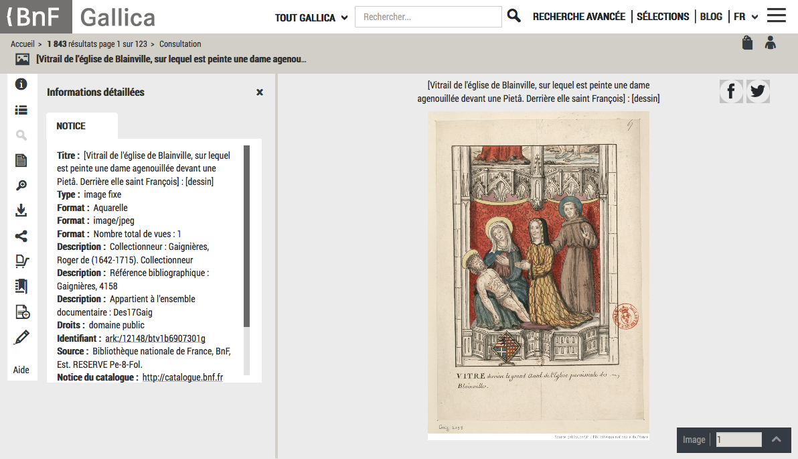The height and width of the screenshot is (459, 798).
Task: Click 'Gaignières, 4158' reference text
Action: coord(87,286)
